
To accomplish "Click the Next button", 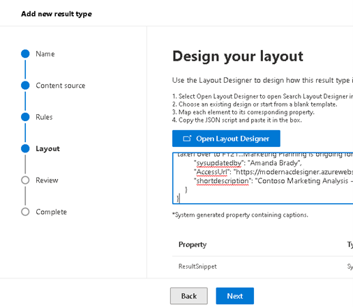I will tap(235, 296).
